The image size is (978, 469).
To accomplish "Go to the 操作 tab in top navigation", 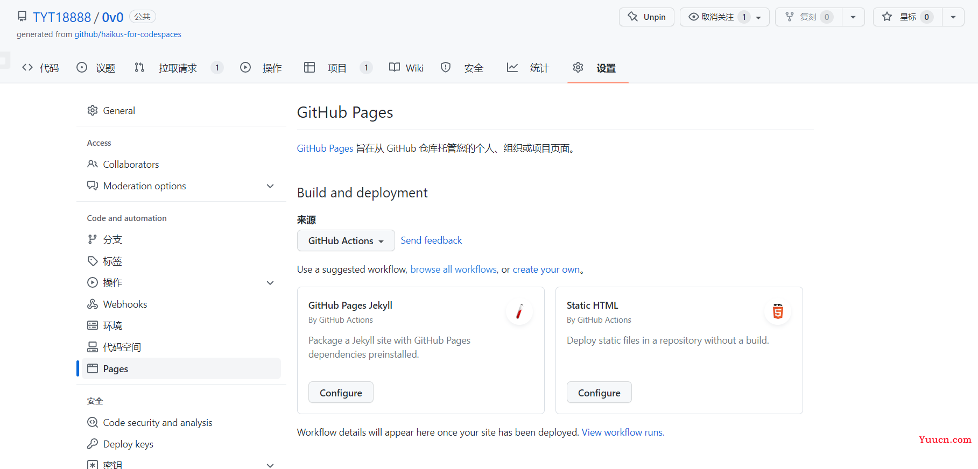I will coord(261,68).
